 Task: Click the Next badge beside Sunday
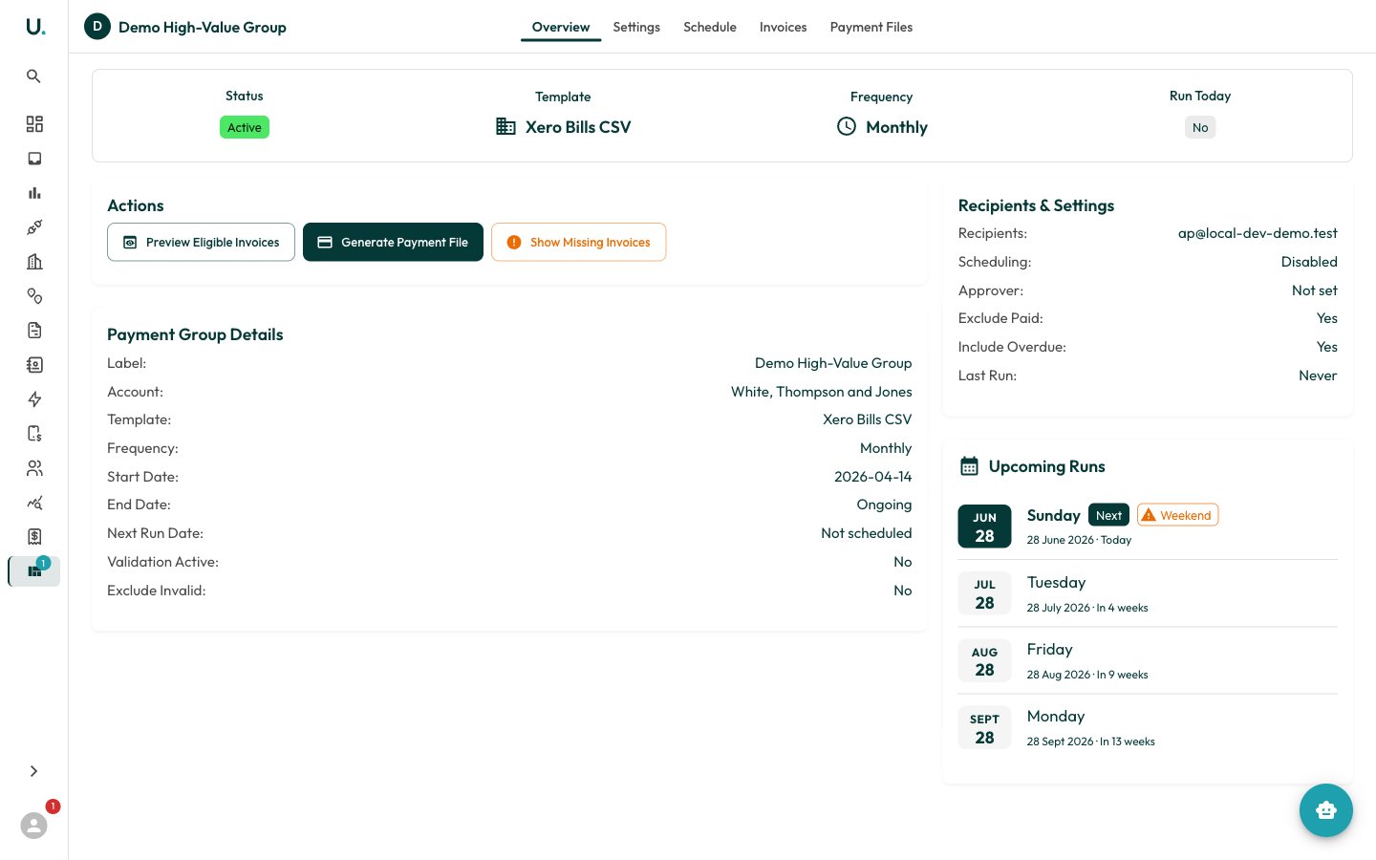coord(1108,515)
